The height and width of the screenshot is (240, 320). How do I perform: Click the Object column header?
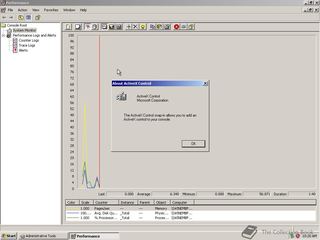162,202
